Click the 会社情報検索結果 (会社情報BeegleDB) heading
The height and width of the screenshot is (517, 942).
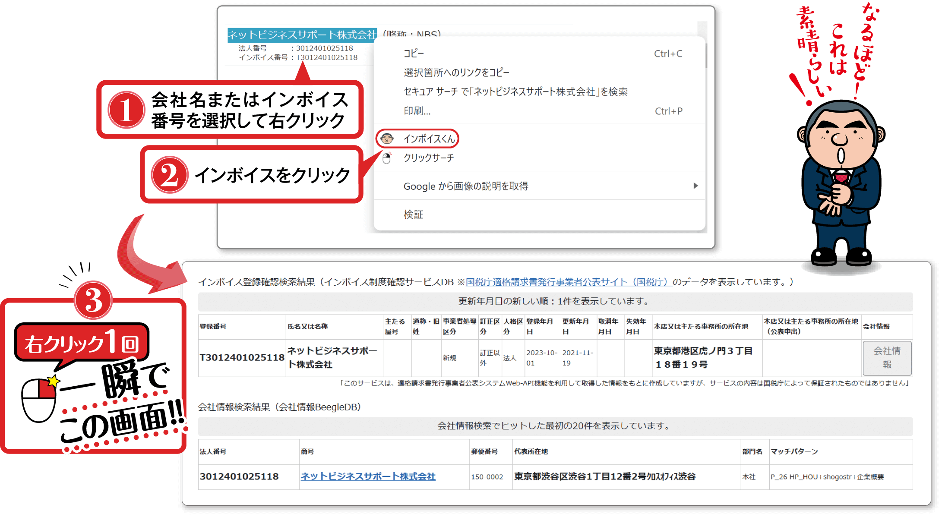281,407
